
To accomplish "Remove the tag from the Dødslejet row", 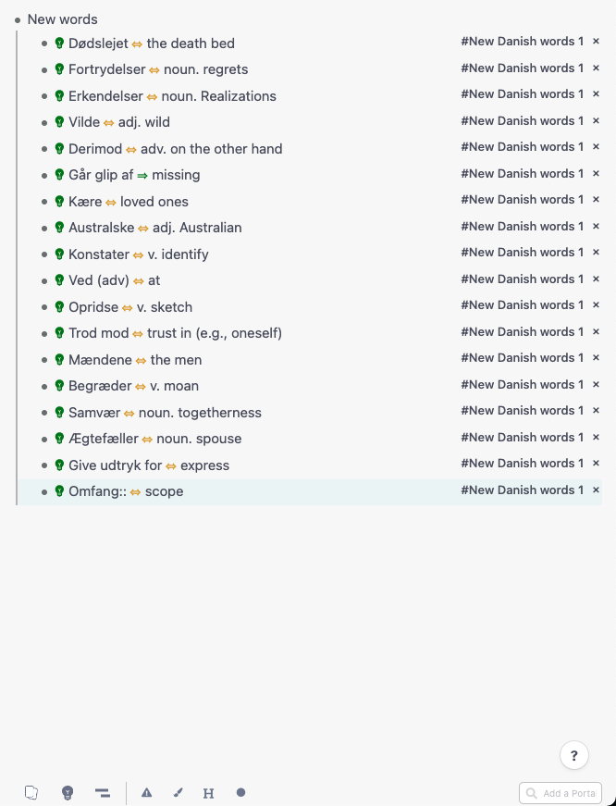I will (596, 42).
